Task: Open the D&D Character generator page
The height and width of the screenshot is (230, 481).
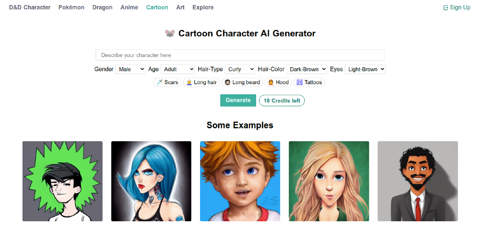Action: tap(30, 7)
